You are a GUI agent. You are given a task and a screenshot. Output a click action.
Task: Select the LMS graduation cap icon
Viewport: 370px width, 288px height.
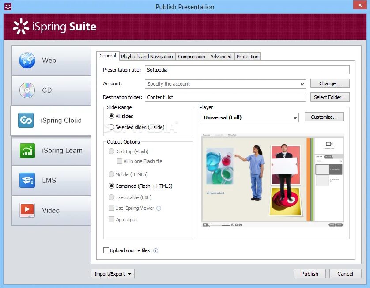click(x=27, y=180)
